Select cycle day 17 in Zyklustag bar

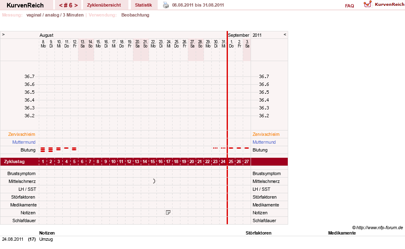168,162
